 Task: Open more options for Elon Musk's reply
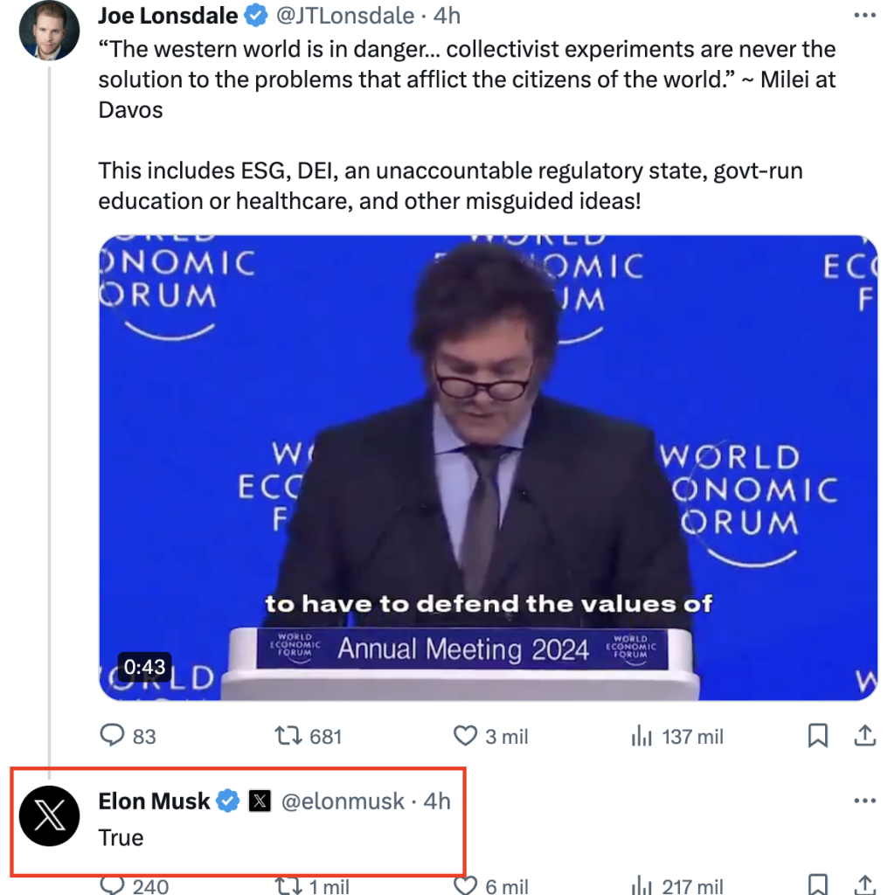click(864, 801)
